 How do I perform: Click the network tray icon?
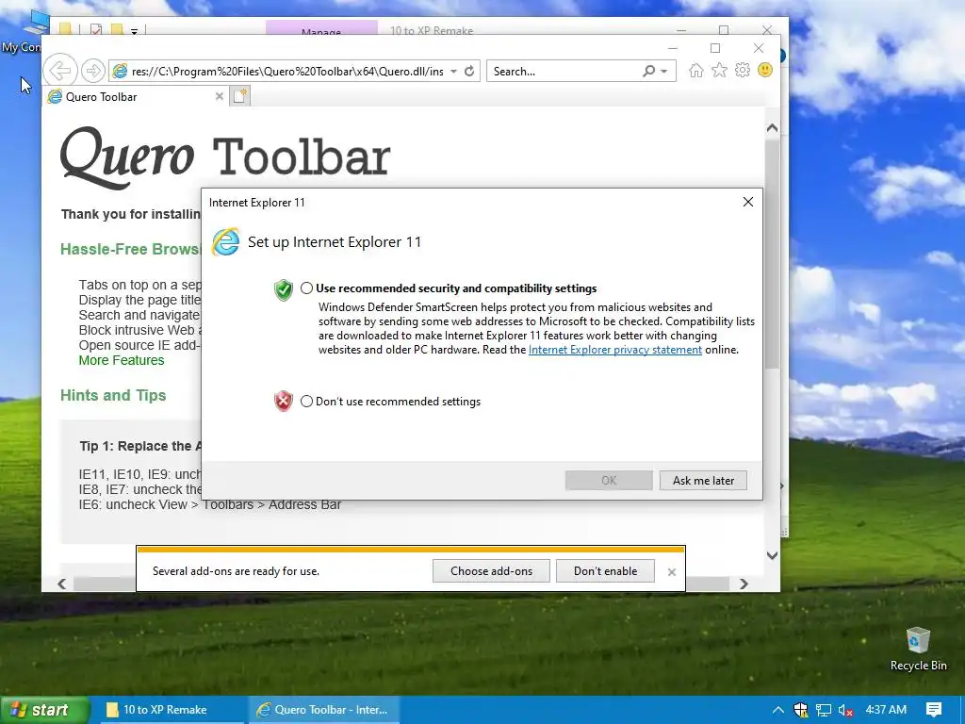(824, 710)
